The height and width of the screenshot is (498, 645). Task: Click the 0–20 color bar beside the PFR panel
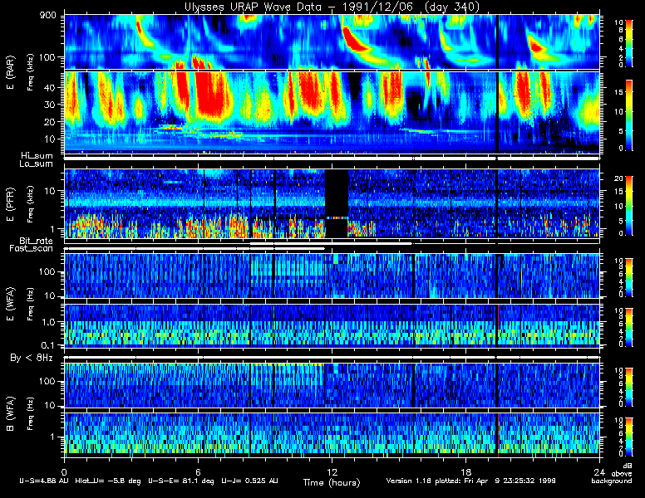[629, 206]
